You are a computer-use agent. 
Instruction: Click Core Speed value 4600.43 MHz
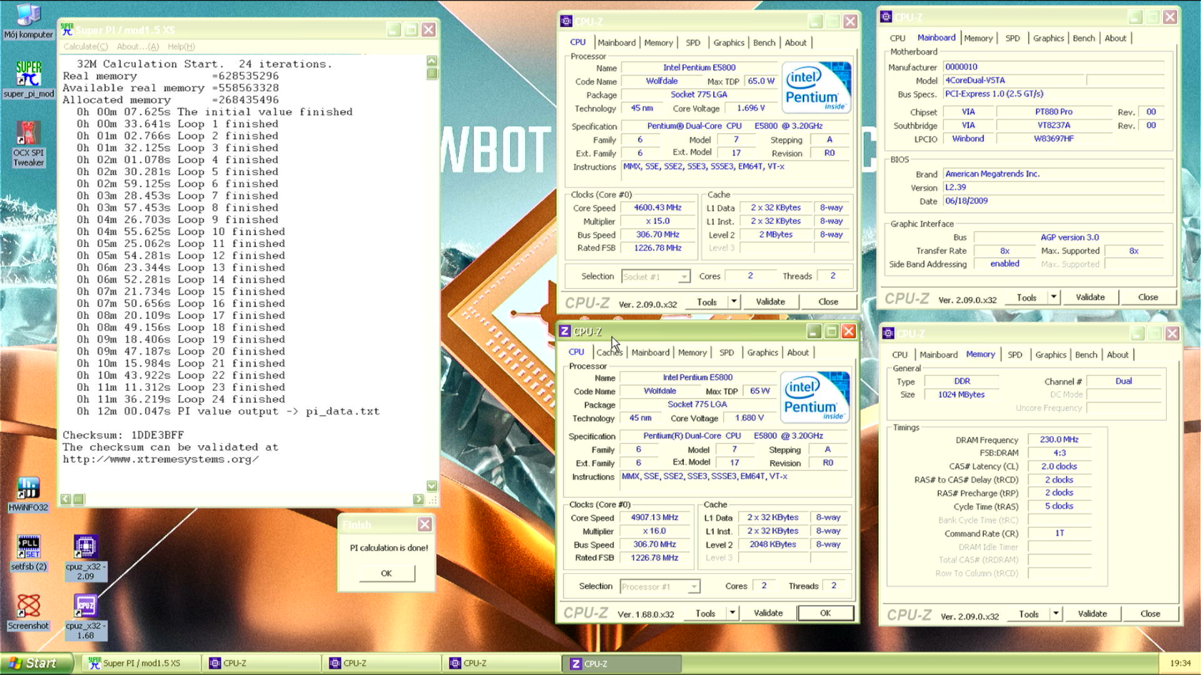click(x=657, y=207)
